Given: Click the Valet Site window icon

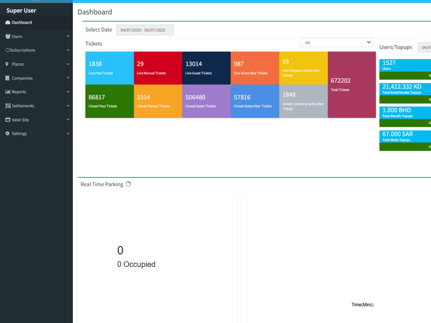Looking at the screenshot, I should 8,120.
